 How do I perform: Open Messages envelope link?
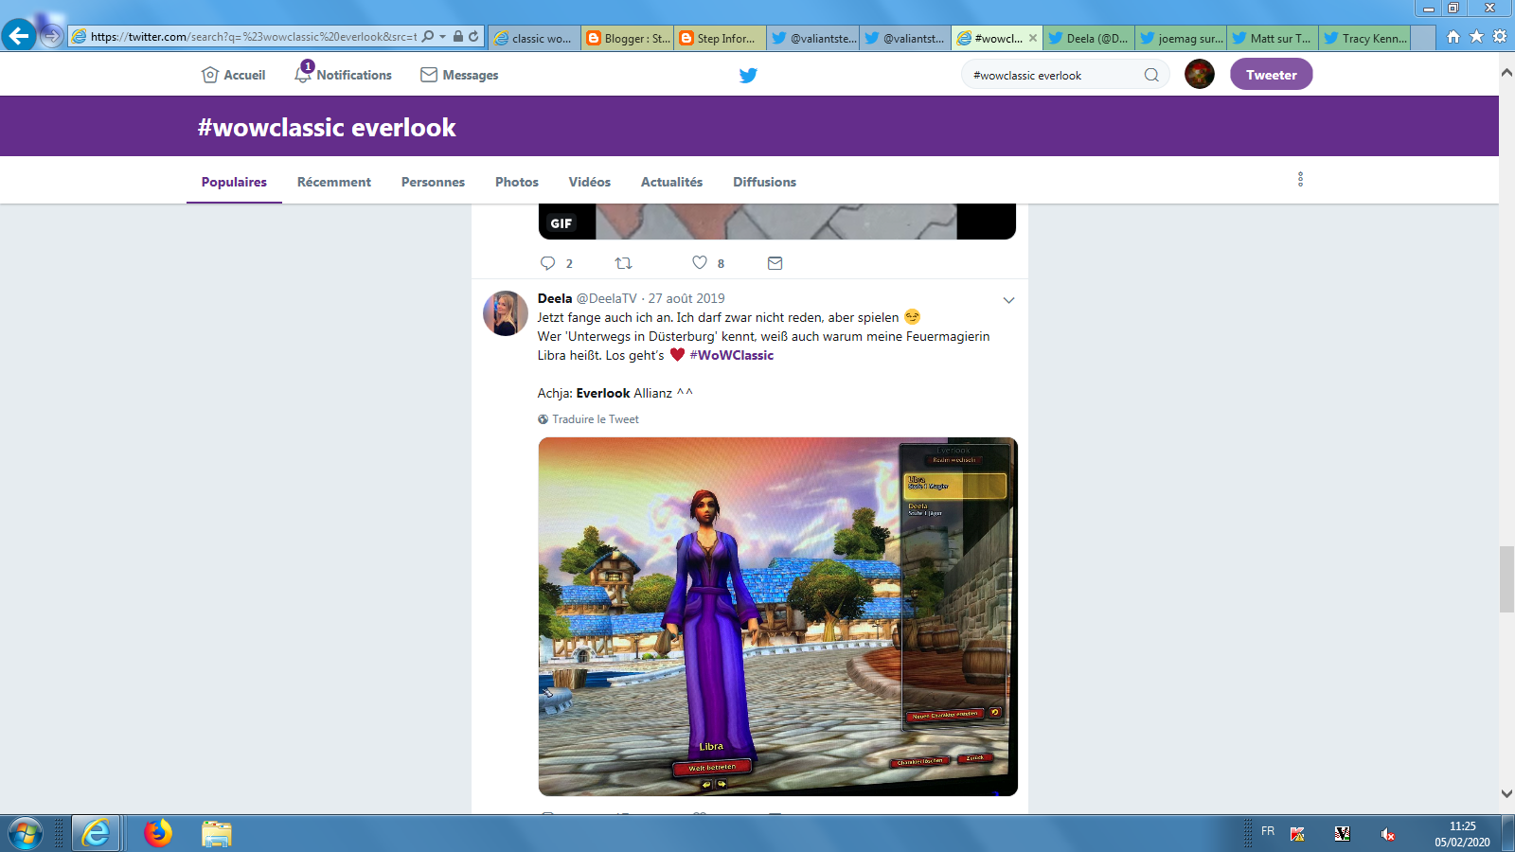pyautogui.click(x=459, y=75)
